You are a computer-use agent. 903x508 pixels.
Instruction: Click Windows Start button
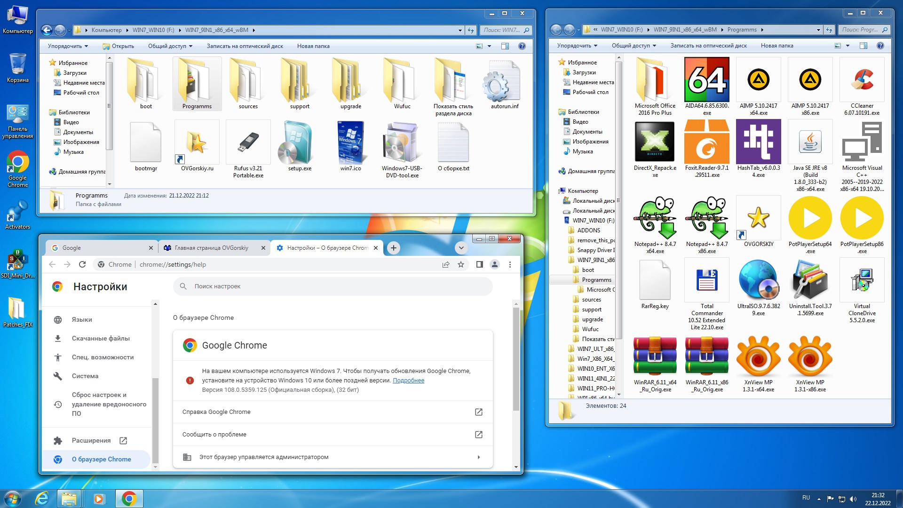pyautogui.click(x=13, y=499)
